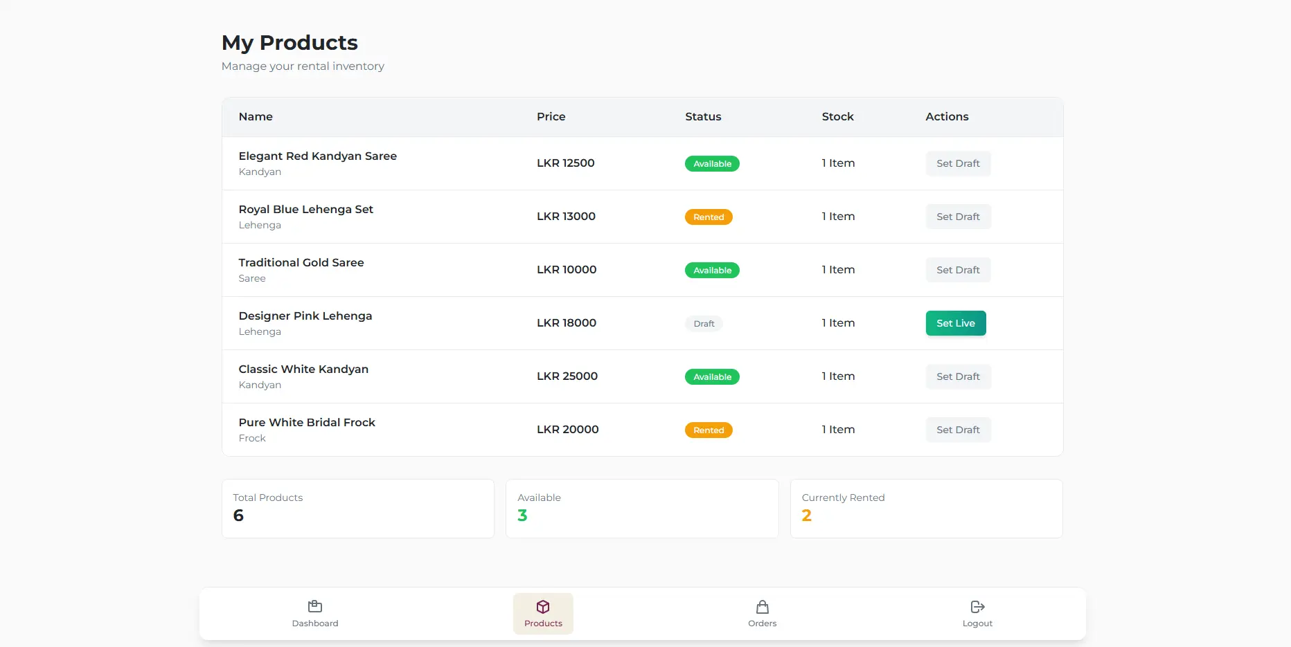Open the Pure White Bridal Frock product name
Image resolution: width=1291 pixels, height=647 pixels.
(x=307, y=423)
